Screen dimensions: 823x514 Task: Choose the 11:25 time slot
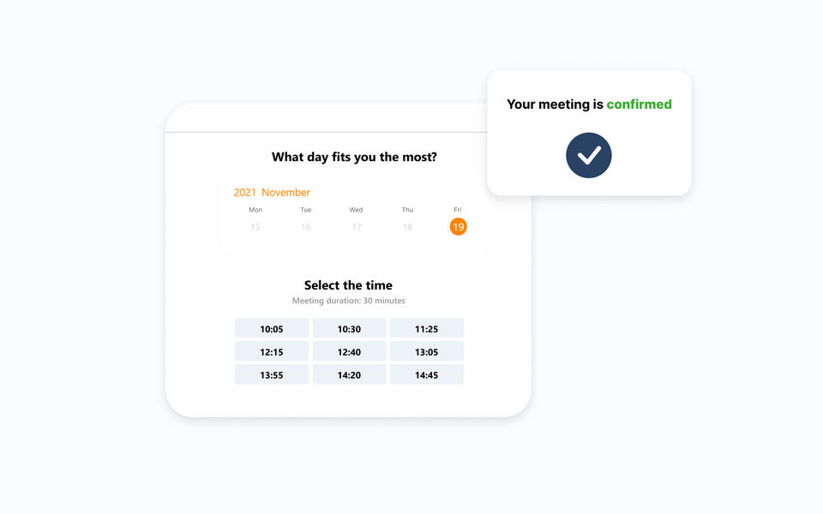[427, 329]
